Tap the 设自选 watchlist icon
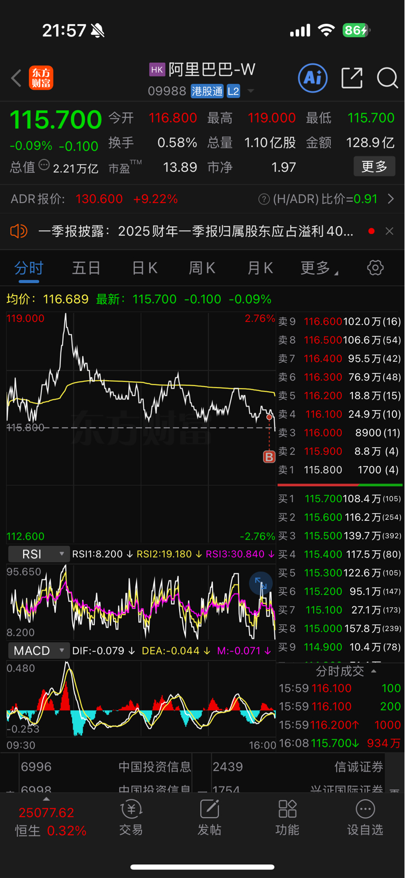 coord(365,818)
